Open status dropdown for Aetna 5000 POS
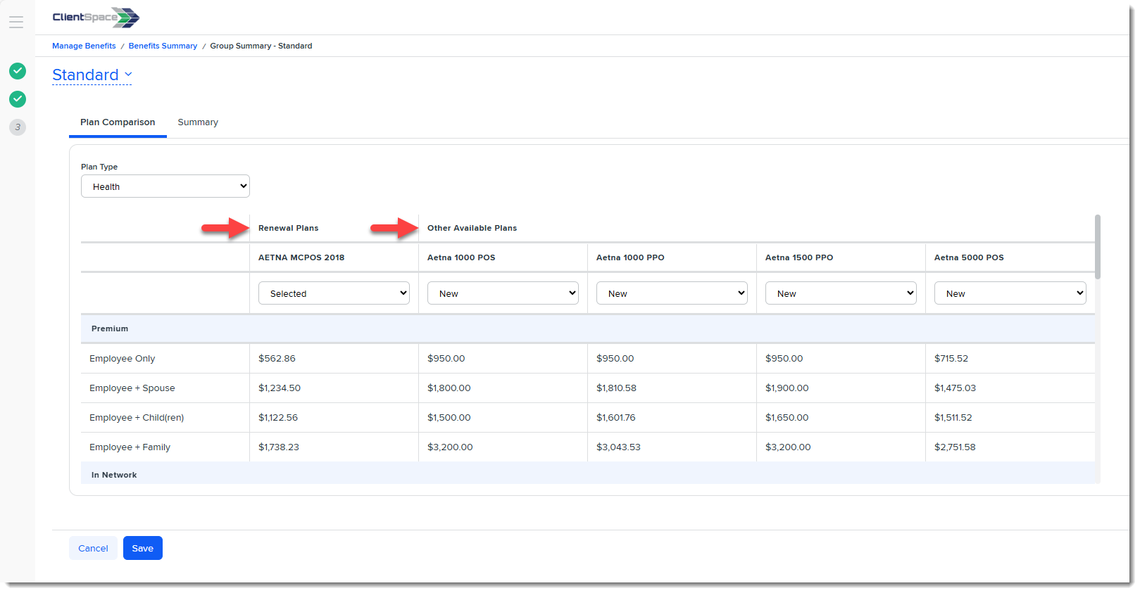The width and height of the screenshot is (1140, 593). [x=1010, y=293]
